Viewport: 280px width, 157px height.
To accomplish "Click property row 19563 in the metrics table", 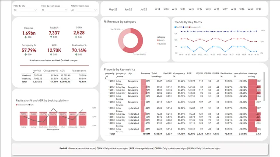I will [182, 82].
